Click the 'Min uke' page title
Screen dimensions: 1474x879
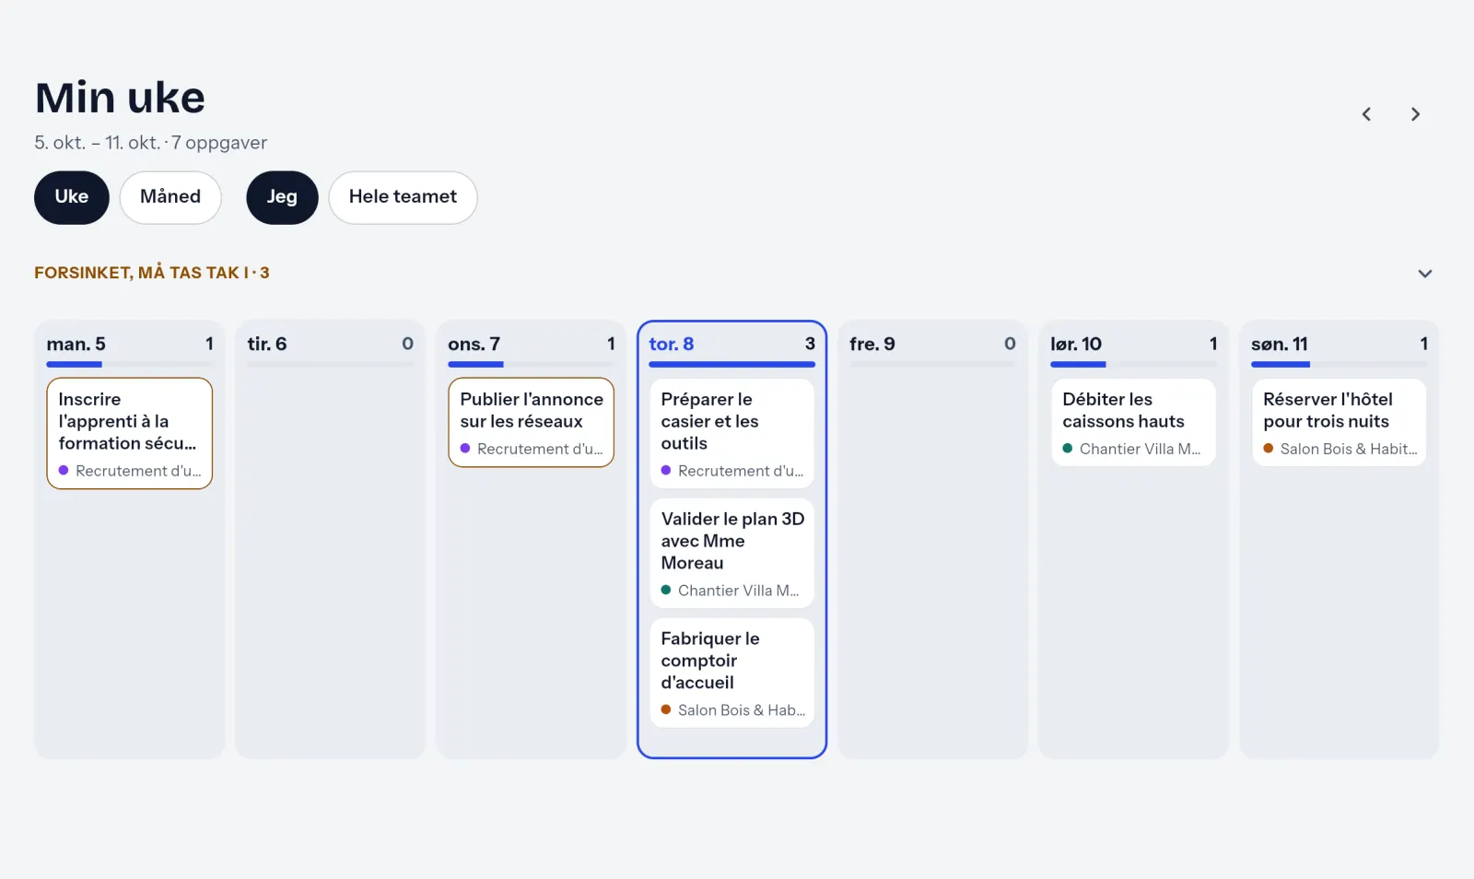tap(120, 98)
